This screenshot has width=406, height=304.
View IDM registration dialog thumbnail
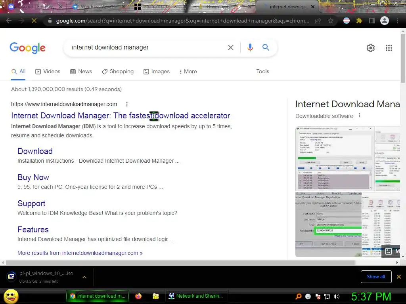328,224
